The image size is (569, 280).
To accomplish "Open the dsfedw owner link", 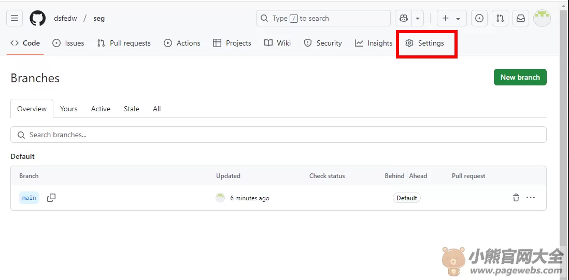I will pos(65,19).
